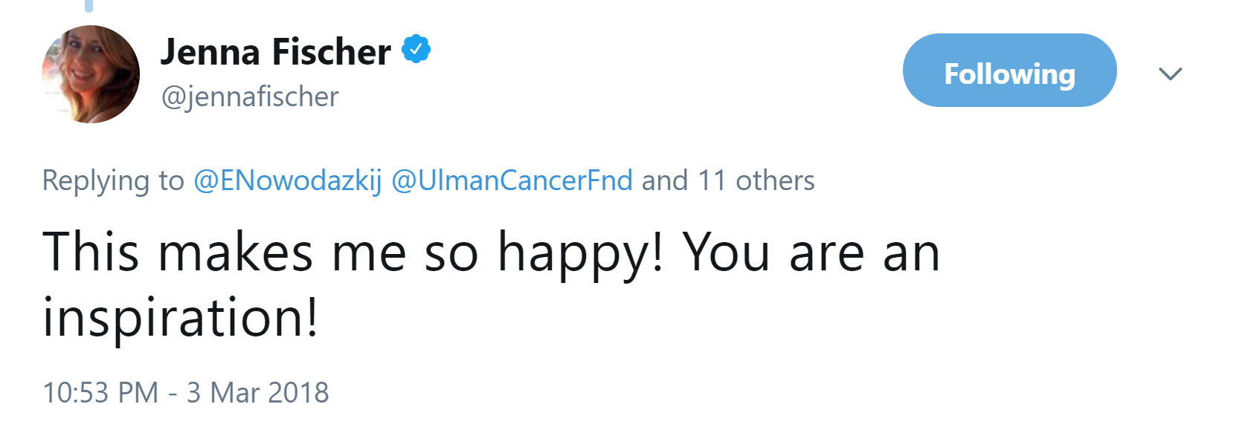Click the thread connector line above avatar
Screen dimensions: 1242x430
pyautogui.click(x=89, y=6)
